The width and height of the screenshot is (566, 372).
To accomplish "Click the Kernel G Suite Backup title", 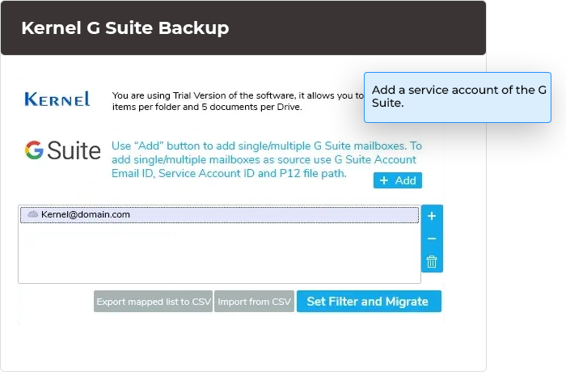I will click(x=125, y=27).
